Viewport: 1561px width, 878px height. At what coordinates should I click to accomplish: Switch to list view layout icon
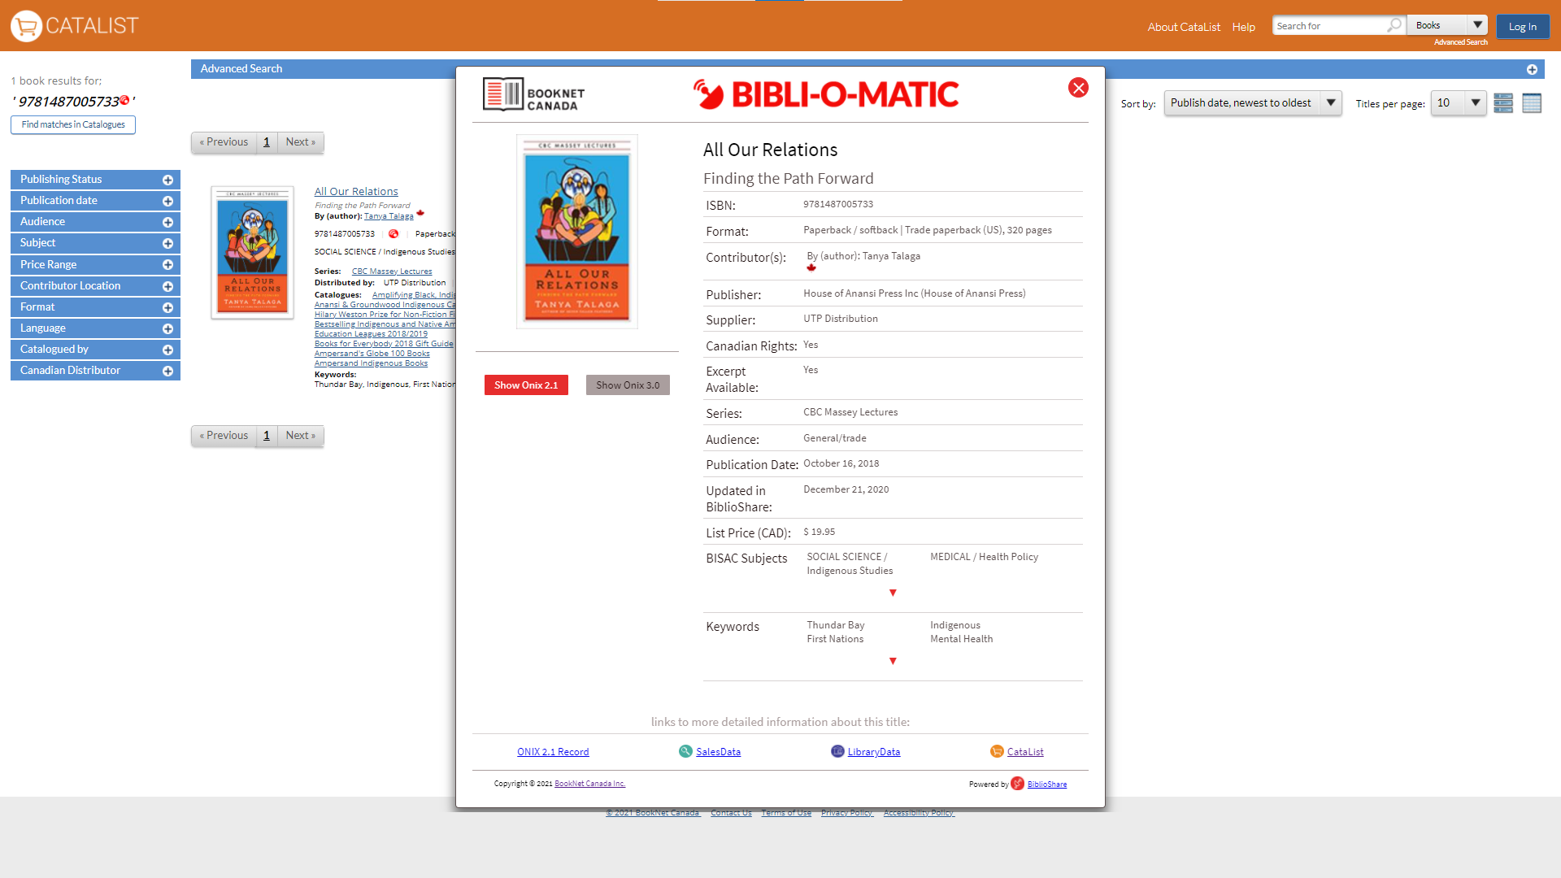1503,103
